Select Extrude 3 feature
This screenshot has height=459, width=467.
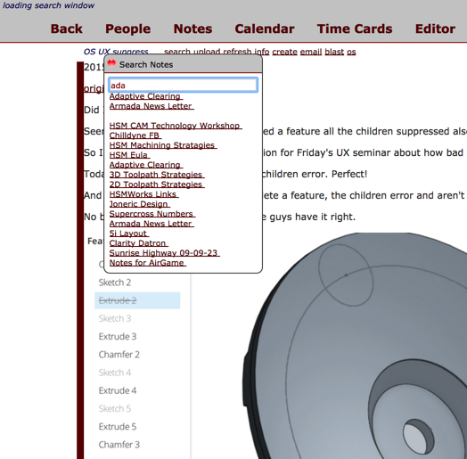coord(118,337)
